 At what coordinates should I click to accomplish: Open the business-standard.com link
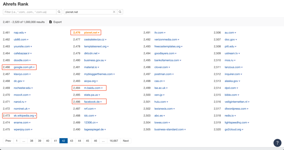[x=169, y=129]
